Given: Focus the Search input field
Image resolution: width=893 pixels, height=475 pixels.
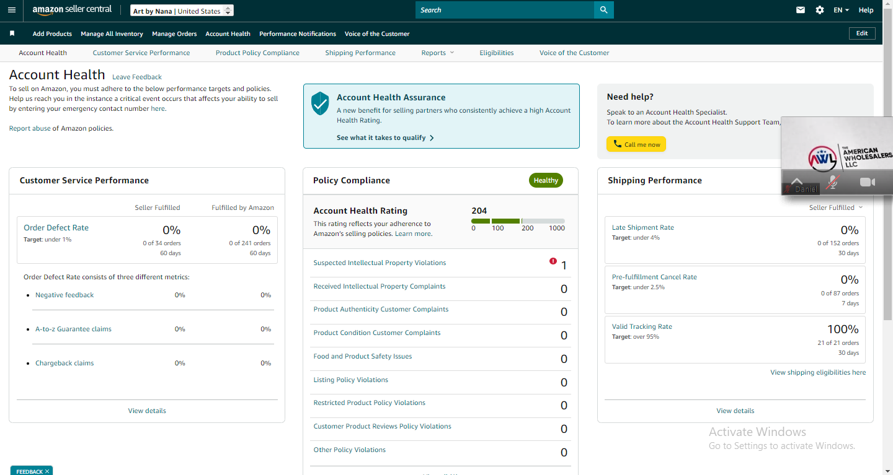Looking at the screenshot, I should pos(505,10).
